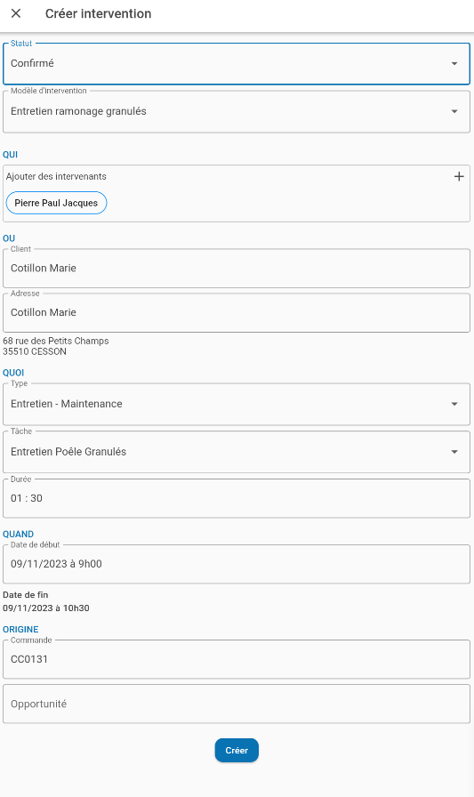474x797 pixels.
Task: Focus the Adresse field
Action: tap(237, 312)
